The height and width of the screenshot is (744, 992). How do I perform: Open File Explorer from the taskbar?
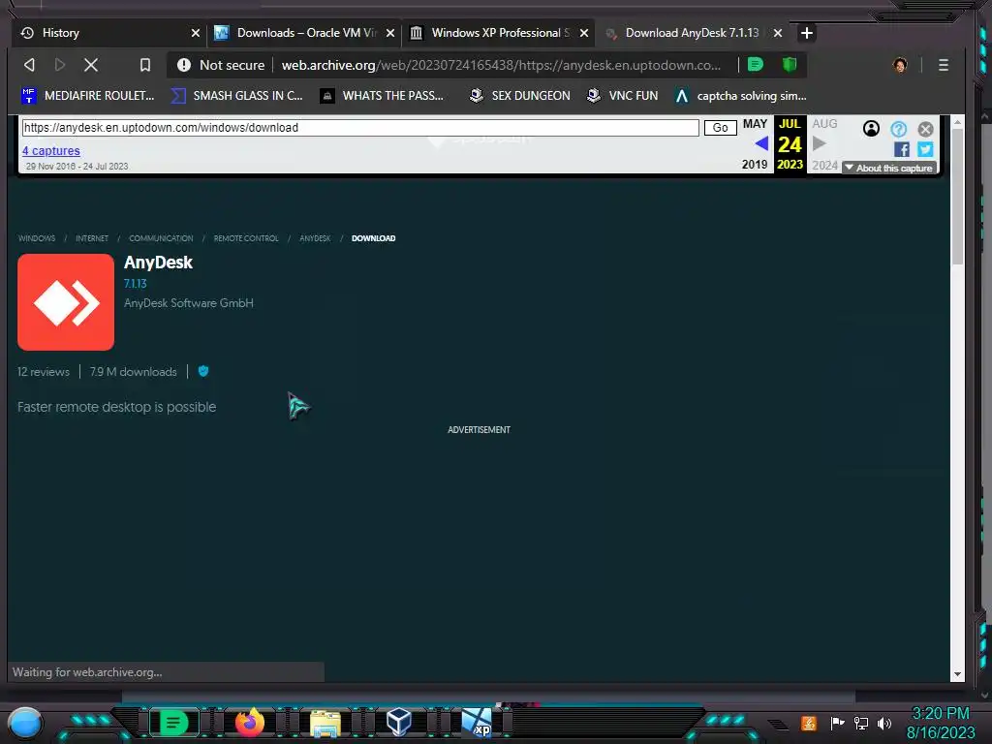pos(325,723)
